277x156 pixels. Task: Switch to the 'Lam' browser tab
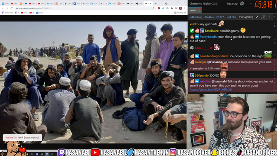pos(59,3)
